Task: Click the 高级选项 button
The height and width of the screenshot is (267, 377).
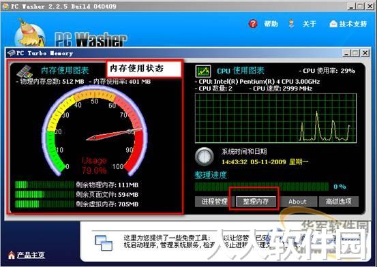Action: coord(339,202)
